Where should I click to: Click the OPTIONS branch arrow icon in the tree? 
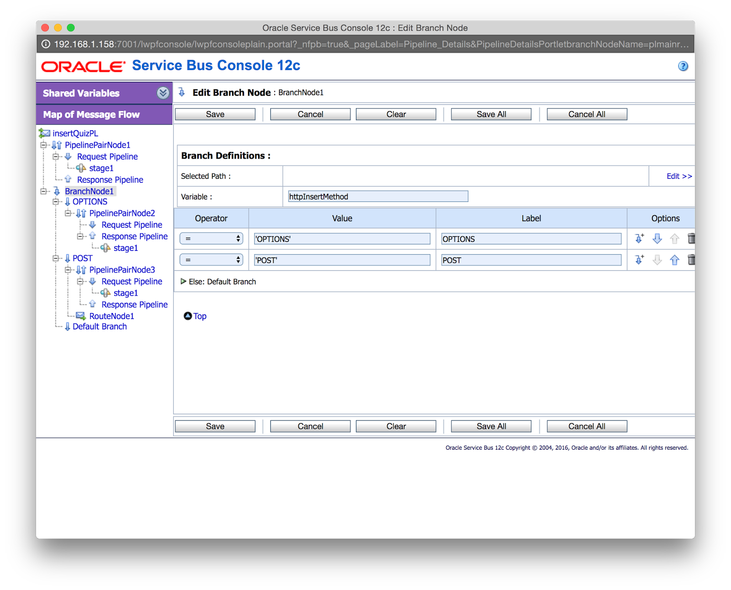pos(68,202)
